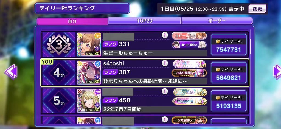Tap info icon on the partially visible bottom row
This screenshot has height=129, width=281.
[165, 119]
